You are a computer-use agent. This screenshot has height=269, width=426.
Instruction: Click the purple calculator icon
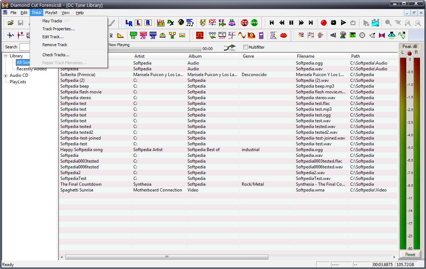click(x=261, y=35)
